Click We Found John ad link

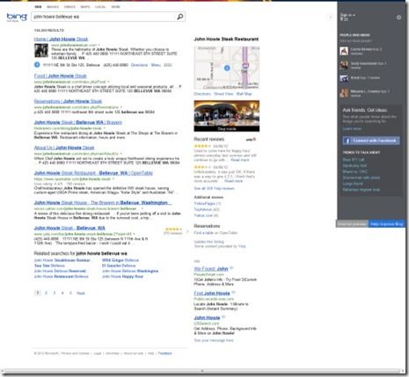pos(211,269)
